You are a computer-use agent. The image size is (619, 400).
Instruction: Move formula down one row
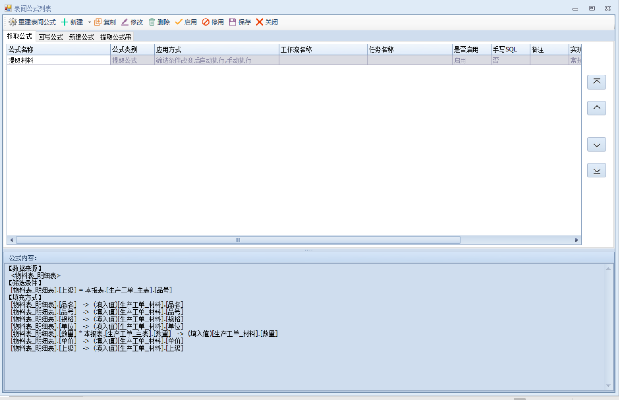[x=597, y=144]
